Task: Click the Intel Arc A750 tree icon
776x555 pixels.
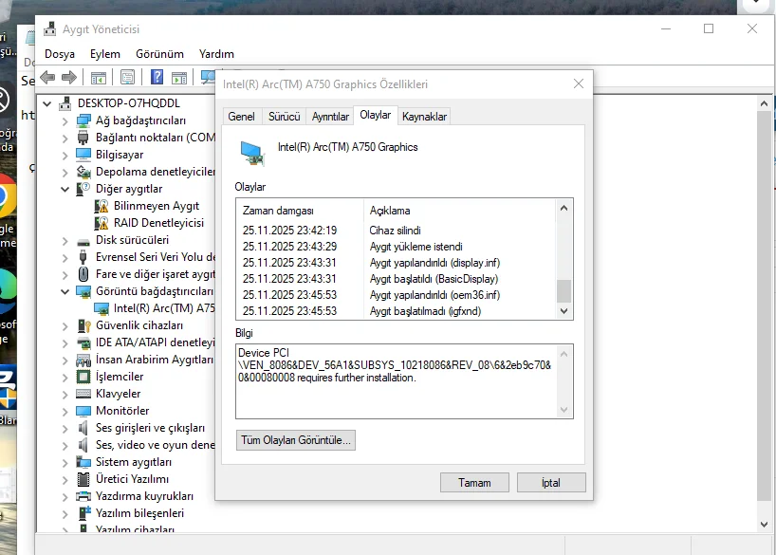Action: pos(102,309)
